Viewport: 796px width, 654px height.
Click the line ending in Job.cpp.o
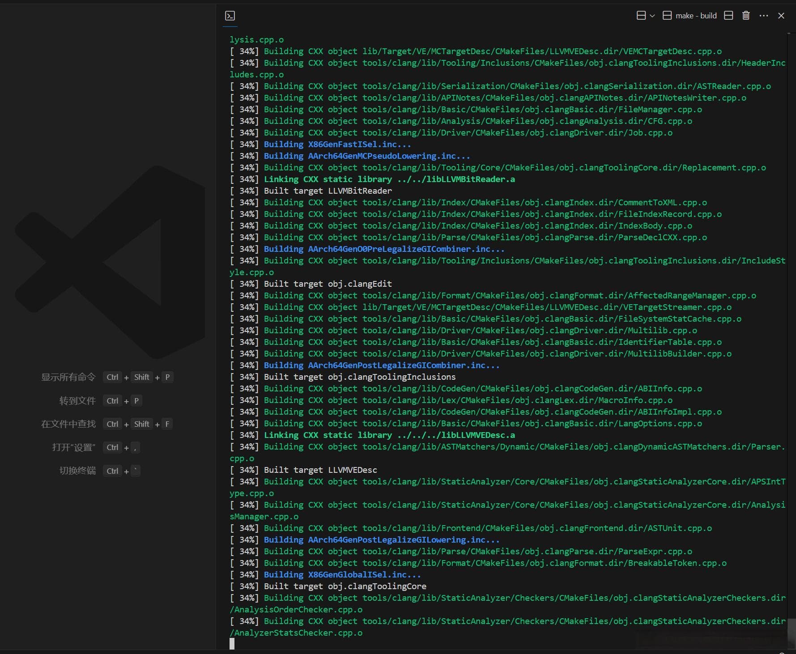click(451, 133)
